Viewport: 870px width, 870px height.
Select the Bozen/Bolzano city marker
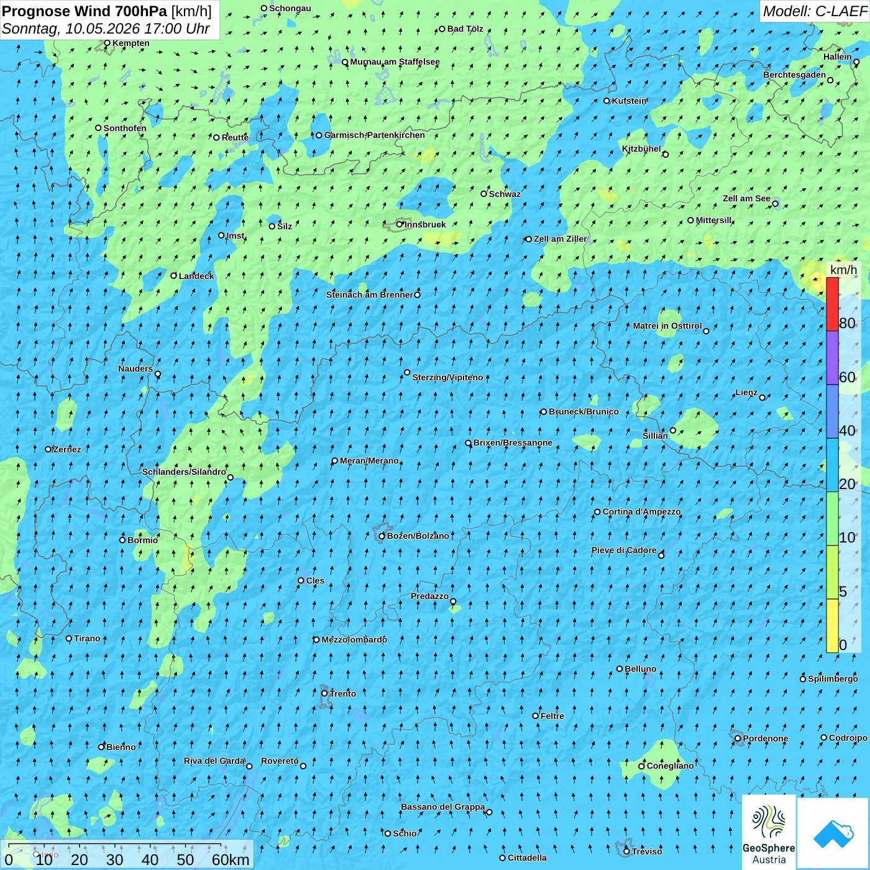[382, 536]
